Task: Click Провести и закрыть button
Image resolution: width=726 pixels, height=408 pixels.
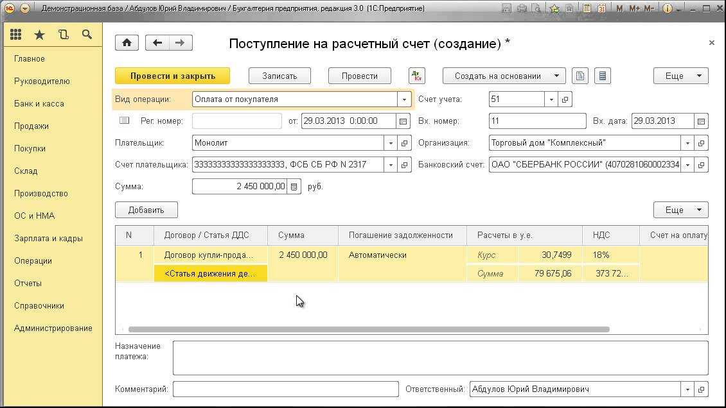Action: [x=172, y=76]
